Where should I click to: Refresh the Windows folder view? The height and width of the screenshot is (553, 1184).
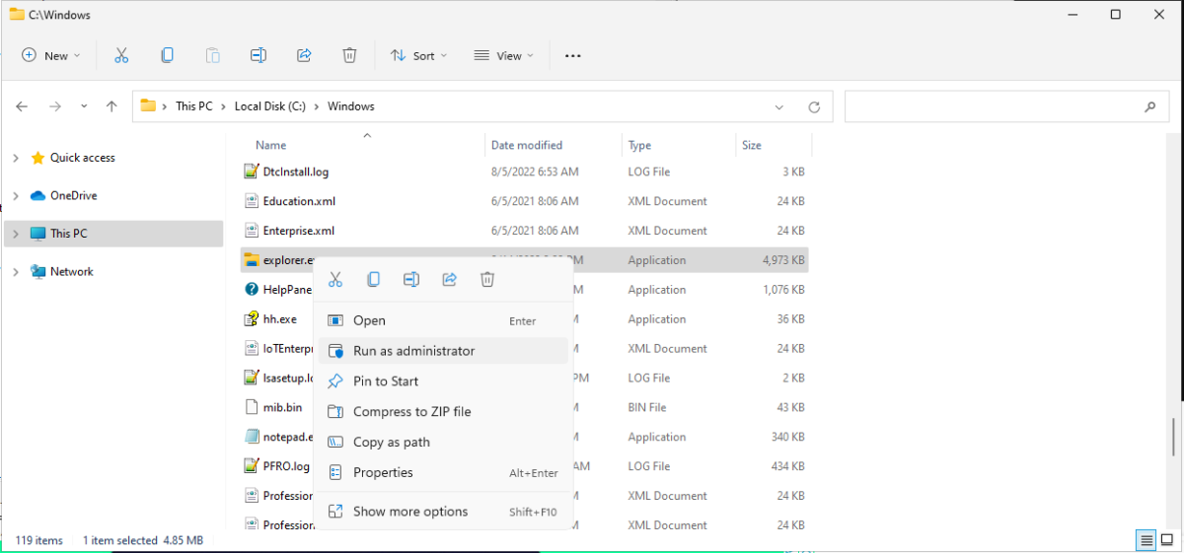point(814,106)
